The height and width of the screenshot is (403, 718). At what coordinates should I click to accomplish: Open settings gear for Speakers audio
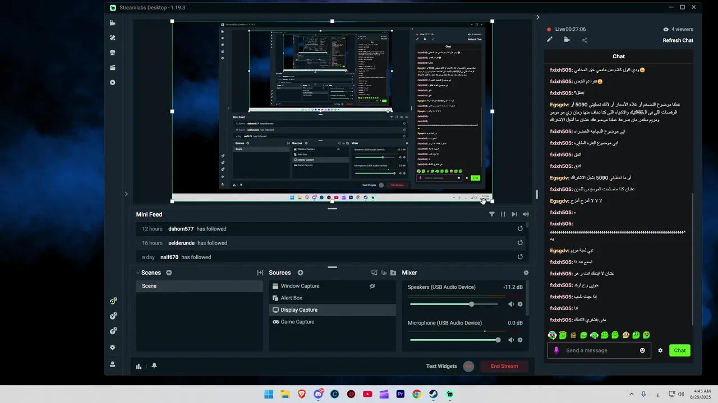click(520, 304)
